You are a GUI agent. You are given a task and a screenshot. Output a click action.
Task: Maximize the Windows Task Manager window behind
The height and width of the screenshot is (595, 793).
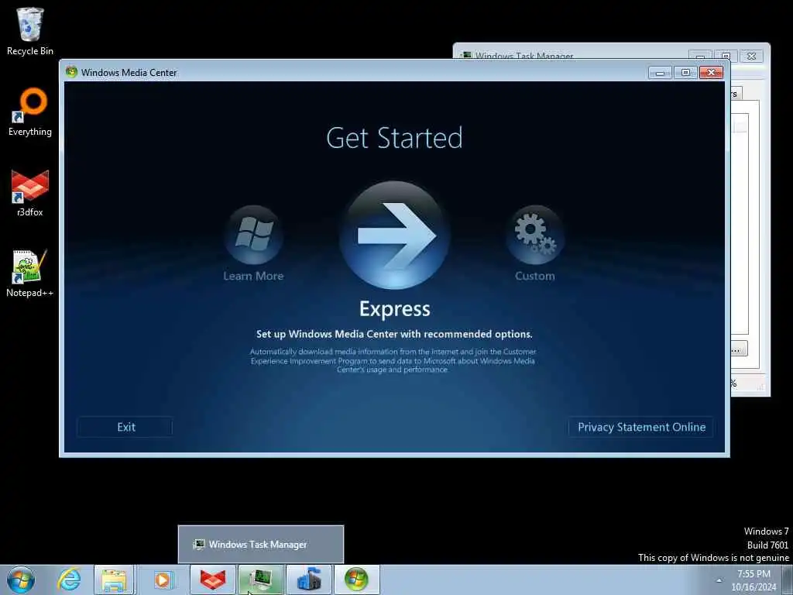726,55
